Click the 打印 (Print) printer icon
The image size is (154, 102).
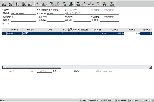tap(71, 4)
